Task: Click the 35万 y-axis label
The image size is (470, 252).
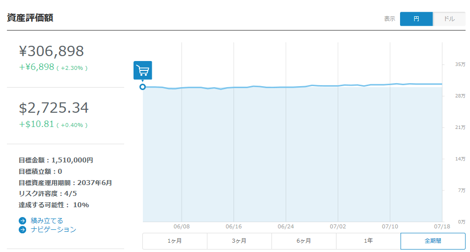Action: 460,64
